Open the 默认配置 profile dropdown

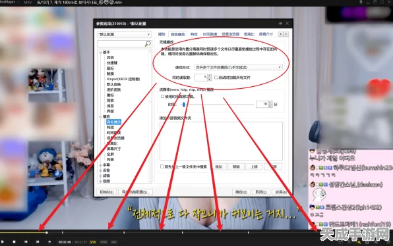[125, 34]
